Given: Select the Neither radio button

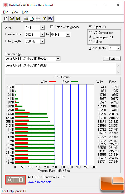Looking at the screenshot, I should click(90, 41).
